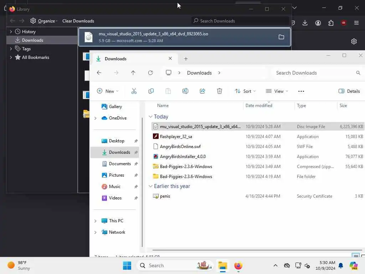Screen dimensions: 365x274
Task: Click the horizontal scrollbar in file list
Action: point(257,250)
